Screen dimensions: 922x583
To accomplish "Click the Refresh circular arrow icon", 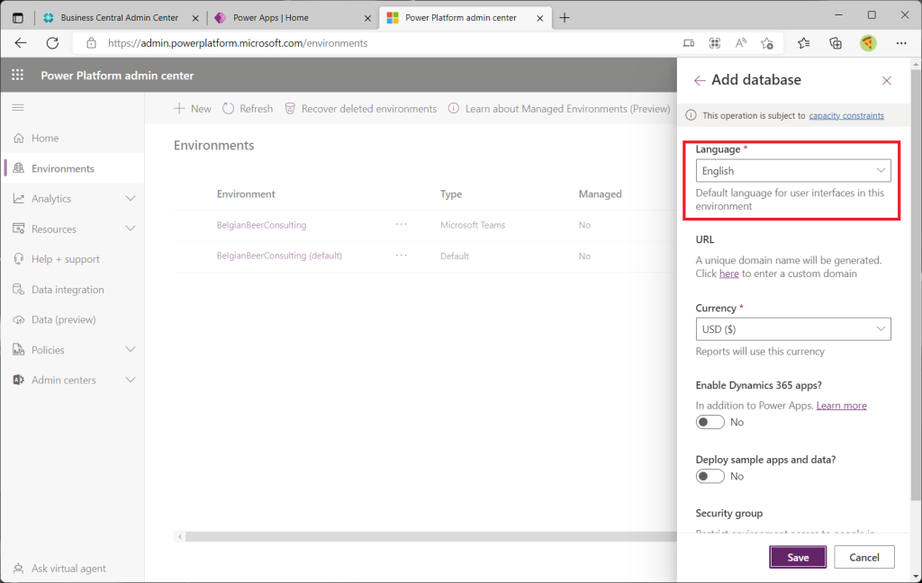I will [x=228, y=109].
